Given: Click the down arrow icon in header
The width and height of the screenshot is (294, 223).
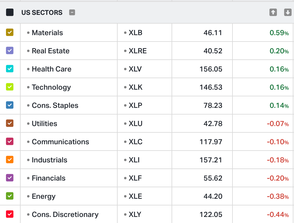Looking at the screenshot, I should (288, 12).
